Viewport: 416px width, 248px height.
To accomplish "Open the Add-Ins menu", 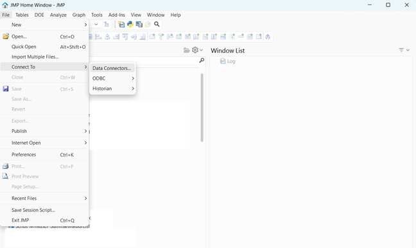I will click(117, 15).
